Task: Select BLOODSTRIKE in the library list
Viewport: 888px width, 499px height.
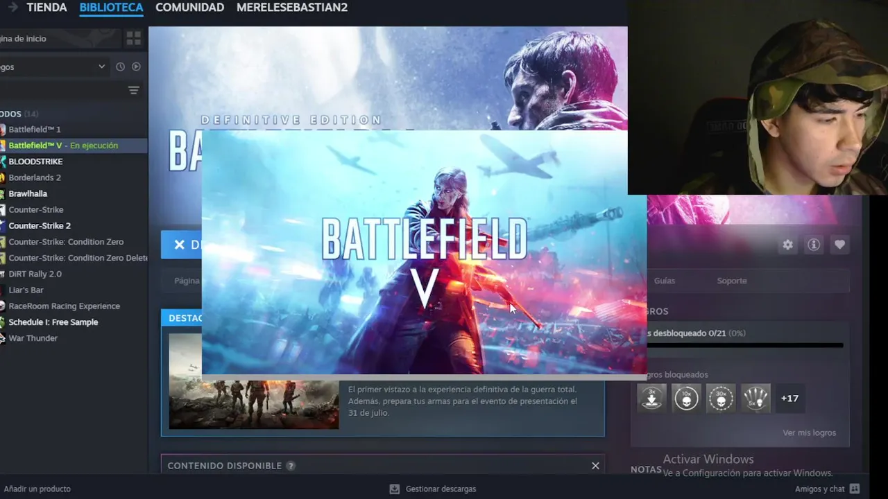Action: pos(74,161)
